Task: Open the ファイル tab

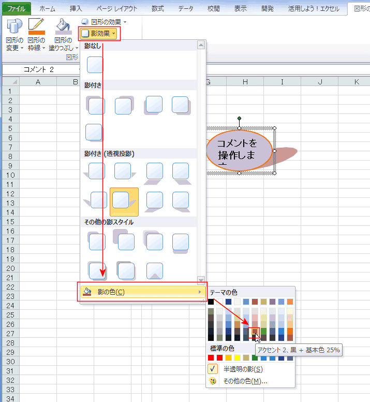Action: tap(17, 9)
